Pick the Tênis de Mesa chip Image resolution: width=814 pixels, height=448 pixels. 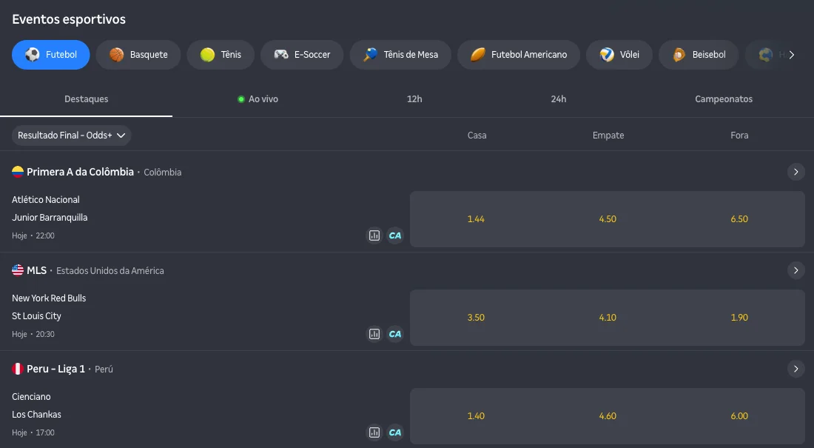point(400,55)
